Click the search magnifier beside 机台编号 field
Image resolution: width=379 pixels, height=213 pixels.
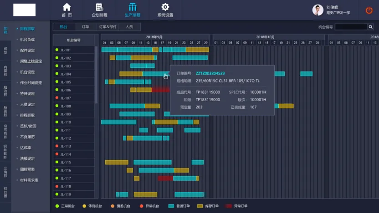tap(371, 27)
